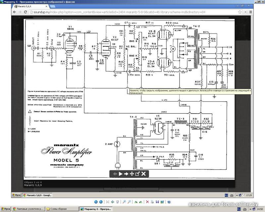Start slideshow from the viewer toolbar
The image size is (265, 212).
[x=118, y=202]
